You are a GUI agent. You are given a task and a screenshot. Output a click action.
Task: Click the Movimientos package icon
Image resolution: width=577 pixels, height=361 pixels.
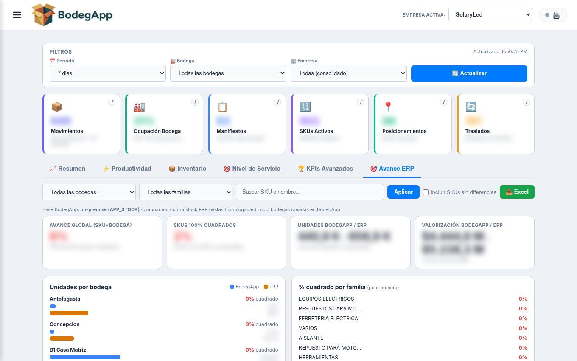coord(56,107)
